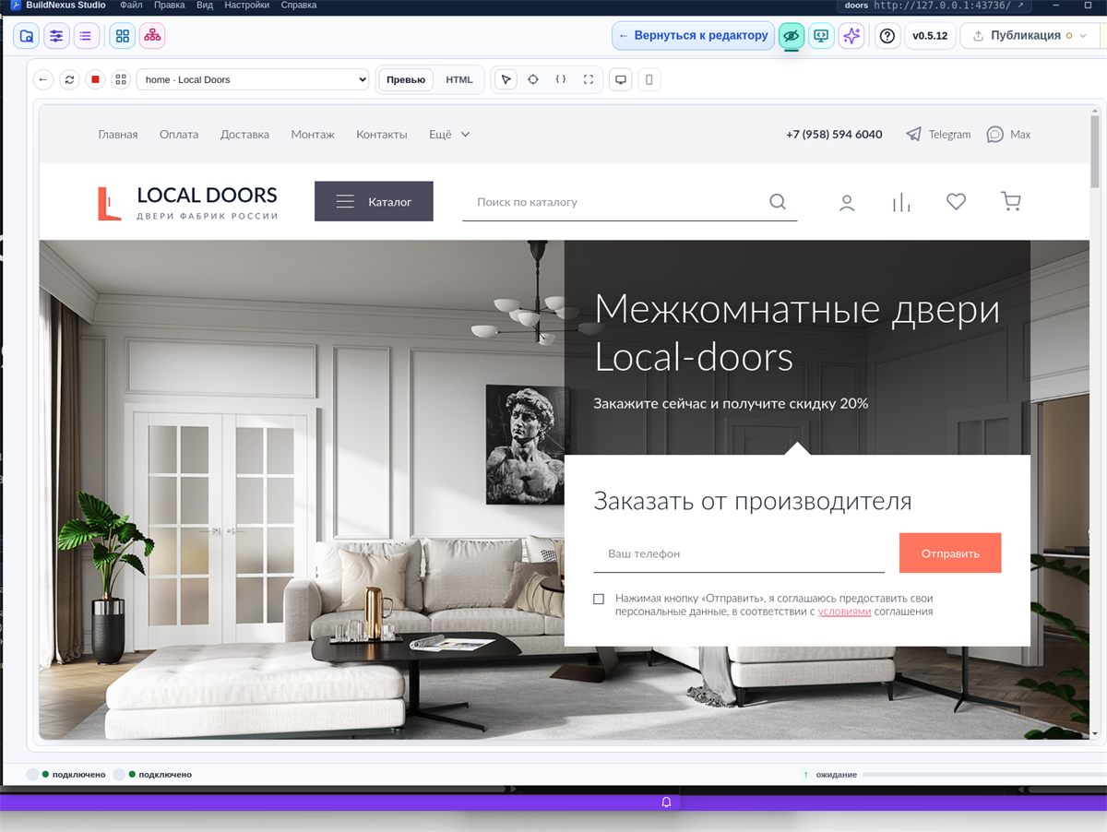This screenshot has height=832, width=1107.
Task: Click the Оплата nav link
Action: click(179, 135)
